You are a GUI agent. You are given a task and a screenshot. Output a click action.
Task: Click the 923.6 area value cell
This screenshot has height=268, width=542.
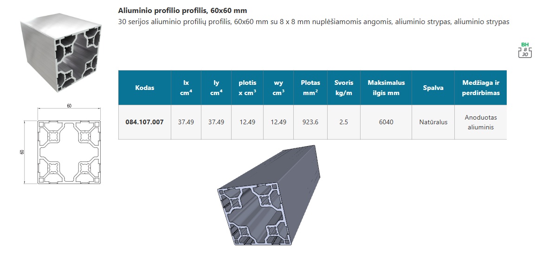[310, 122]
